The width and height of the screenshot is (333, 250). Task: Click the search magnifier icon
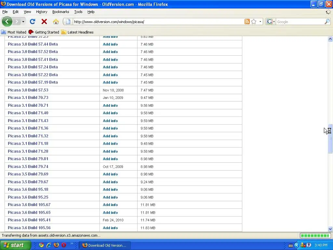pos(327,21)
